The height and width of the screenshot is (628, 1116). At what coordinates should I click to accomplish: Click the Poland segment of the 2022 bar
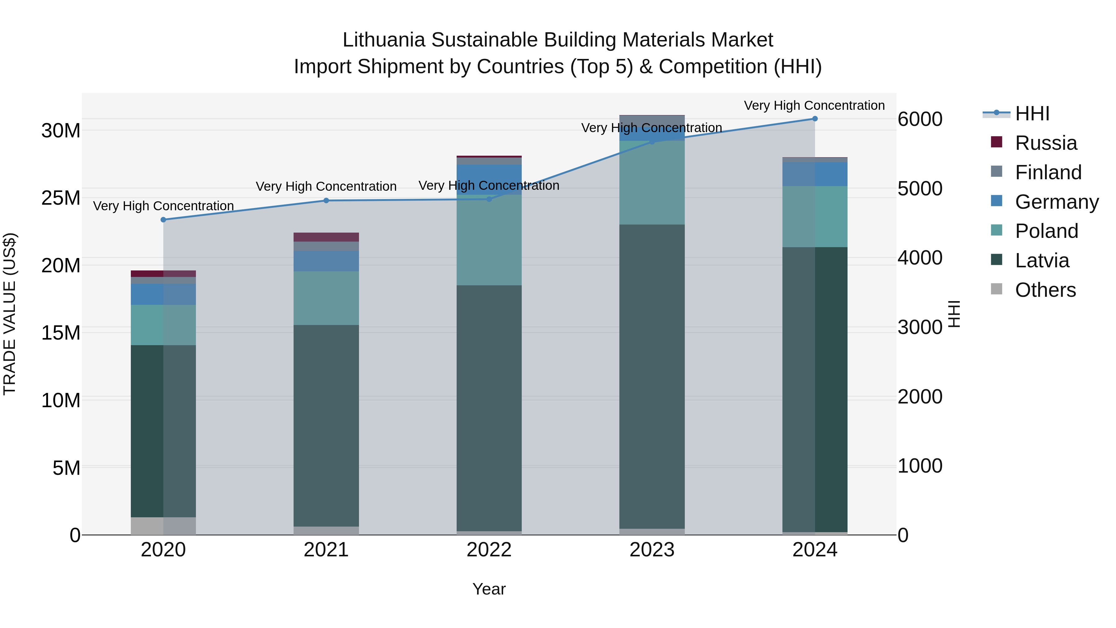tap(489, 240)
